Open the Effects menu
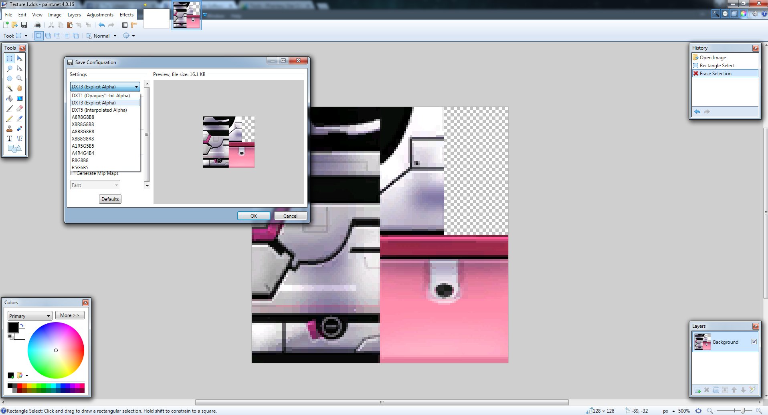 [127, 14]
